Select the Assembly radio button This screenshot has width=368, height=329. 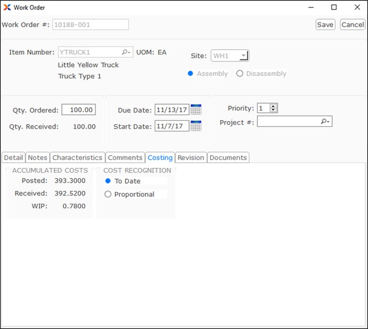click(190, 74)
